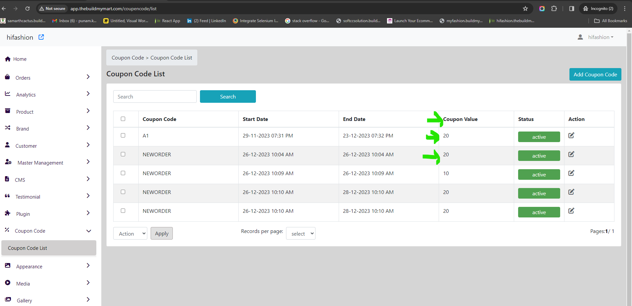Click the teal Search button

[x=228, y=96]
